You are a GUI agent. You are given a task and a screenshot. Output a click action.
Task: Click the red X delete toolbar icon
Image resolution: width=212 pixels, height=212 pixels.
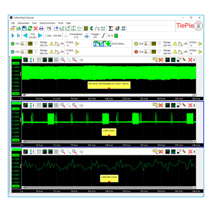pos(36,28)
